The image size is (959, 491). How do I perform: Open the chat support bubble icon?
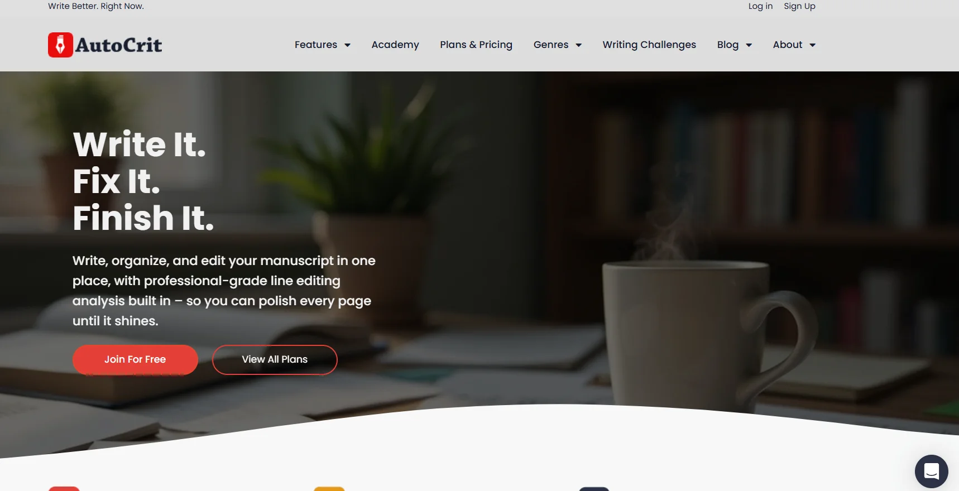pos(931,471)
